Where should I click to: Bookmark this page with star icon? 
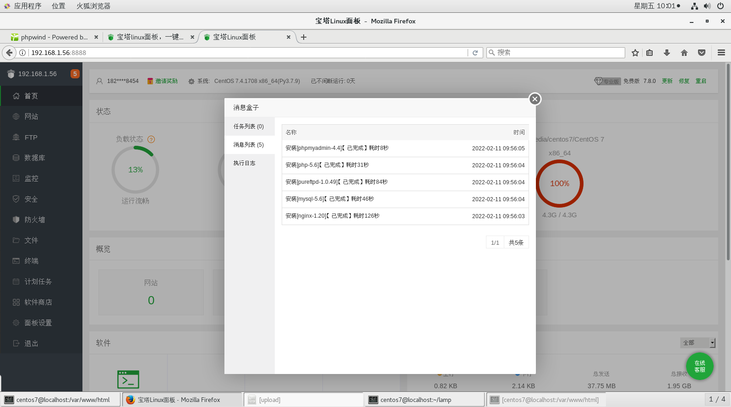pyautogui.click(x=635, y=53)
